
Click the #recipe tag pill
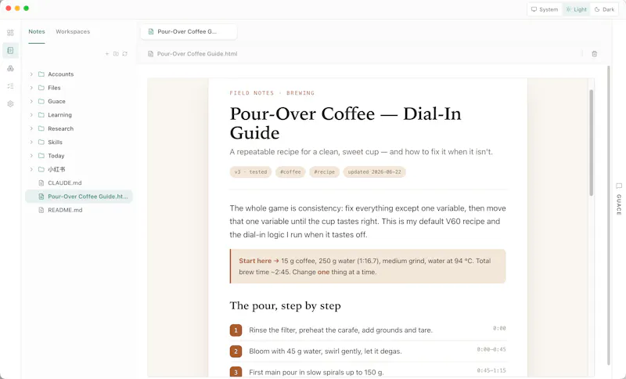coord(324,172)
